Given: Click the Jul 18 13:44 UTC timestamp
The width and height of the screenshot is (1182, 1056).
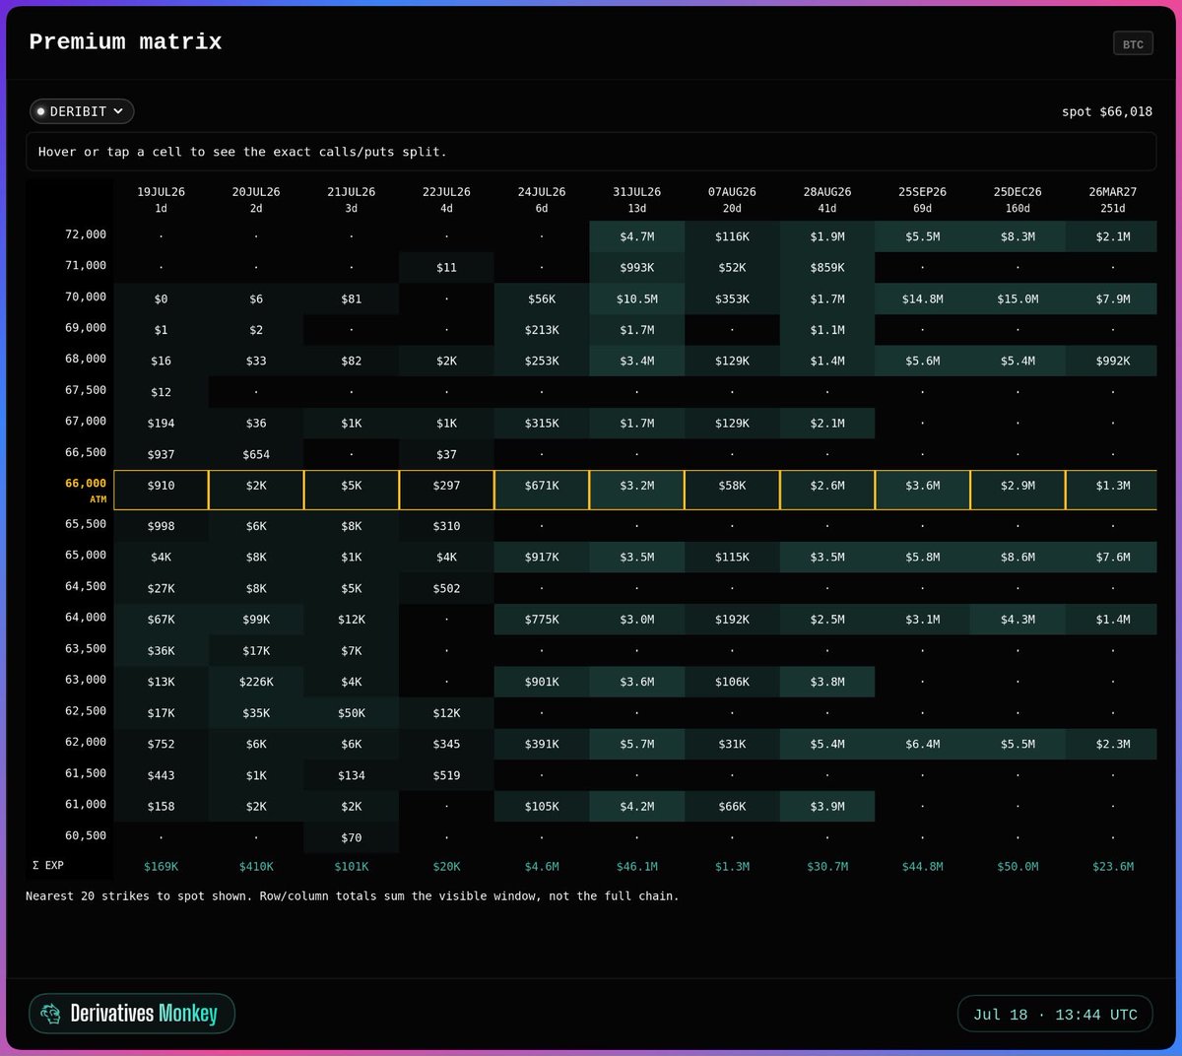Looking at the screenshot, I should 1055,1015.
